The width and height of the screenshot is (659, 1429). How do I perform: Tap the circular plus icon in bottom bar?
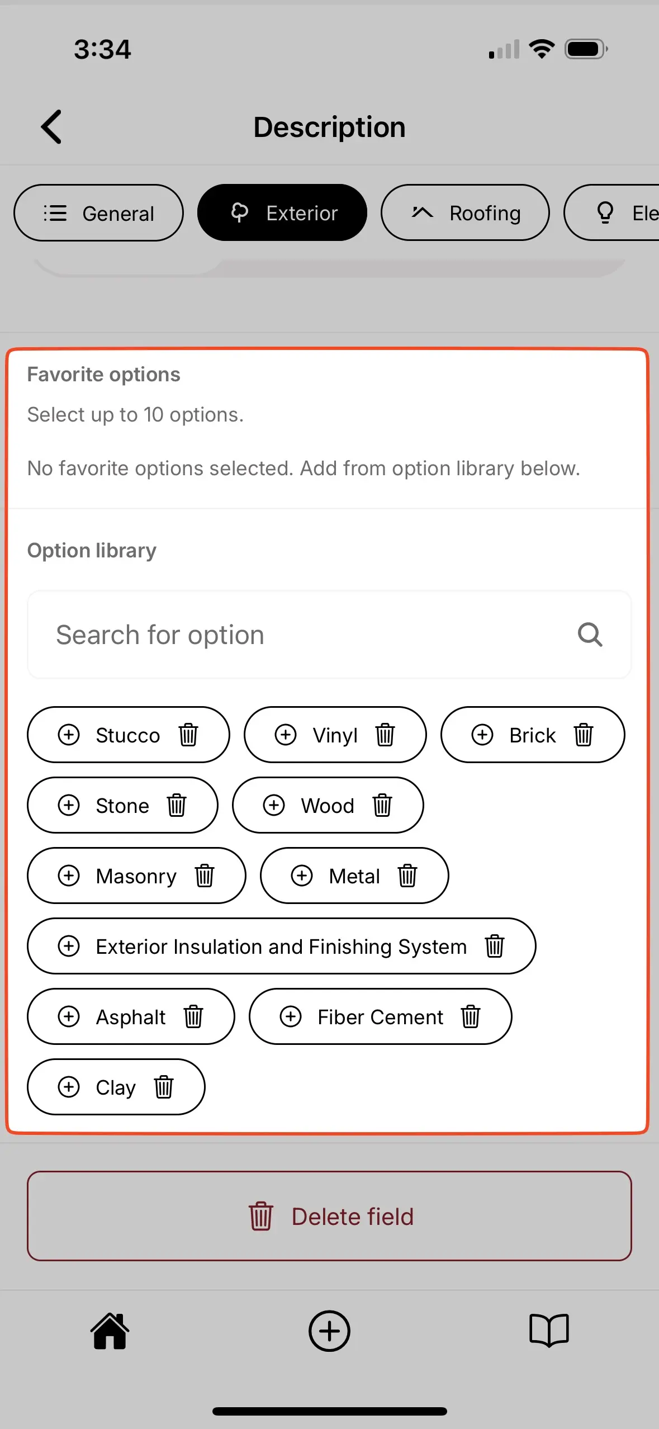pos(329,1331)
